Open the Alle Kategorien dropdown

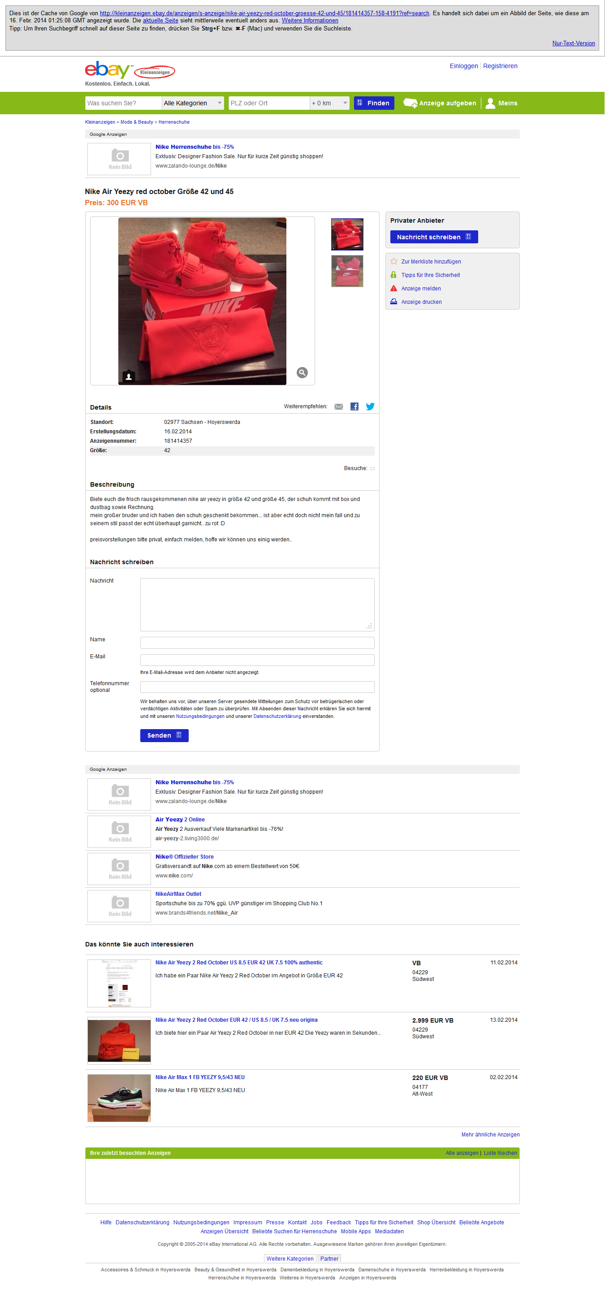(193, 103)
